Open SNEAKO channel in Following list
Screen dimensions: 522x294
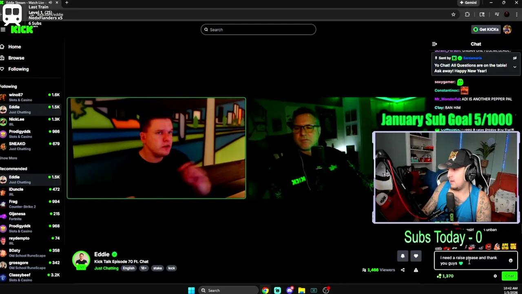tap(31, 146)
